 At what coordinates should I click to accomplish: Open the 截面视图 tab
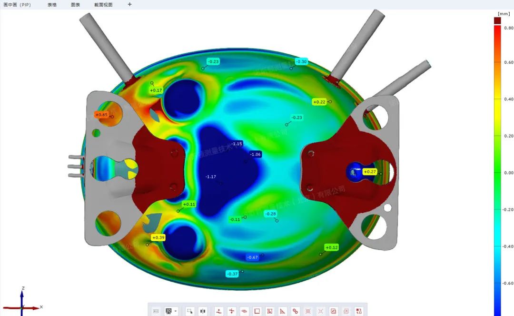click(103, 5)
